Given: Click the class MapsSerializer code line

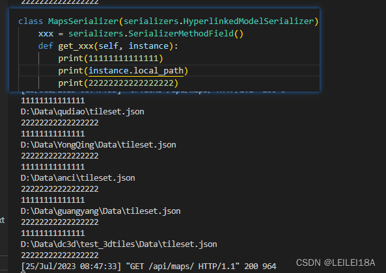Looking at the screenshot, I should point(169,21).
